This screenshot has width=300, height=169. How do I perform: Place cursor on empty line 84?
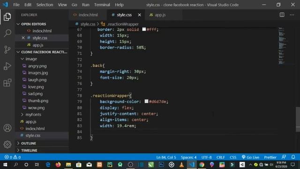click(x=184, y=131)
